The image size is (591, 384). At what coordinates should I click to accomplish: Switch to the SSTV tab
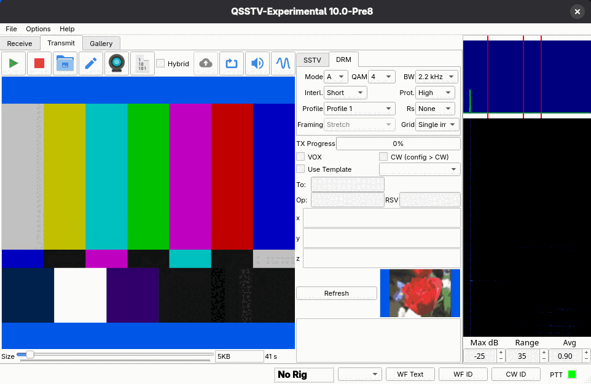tap(312, 60)
